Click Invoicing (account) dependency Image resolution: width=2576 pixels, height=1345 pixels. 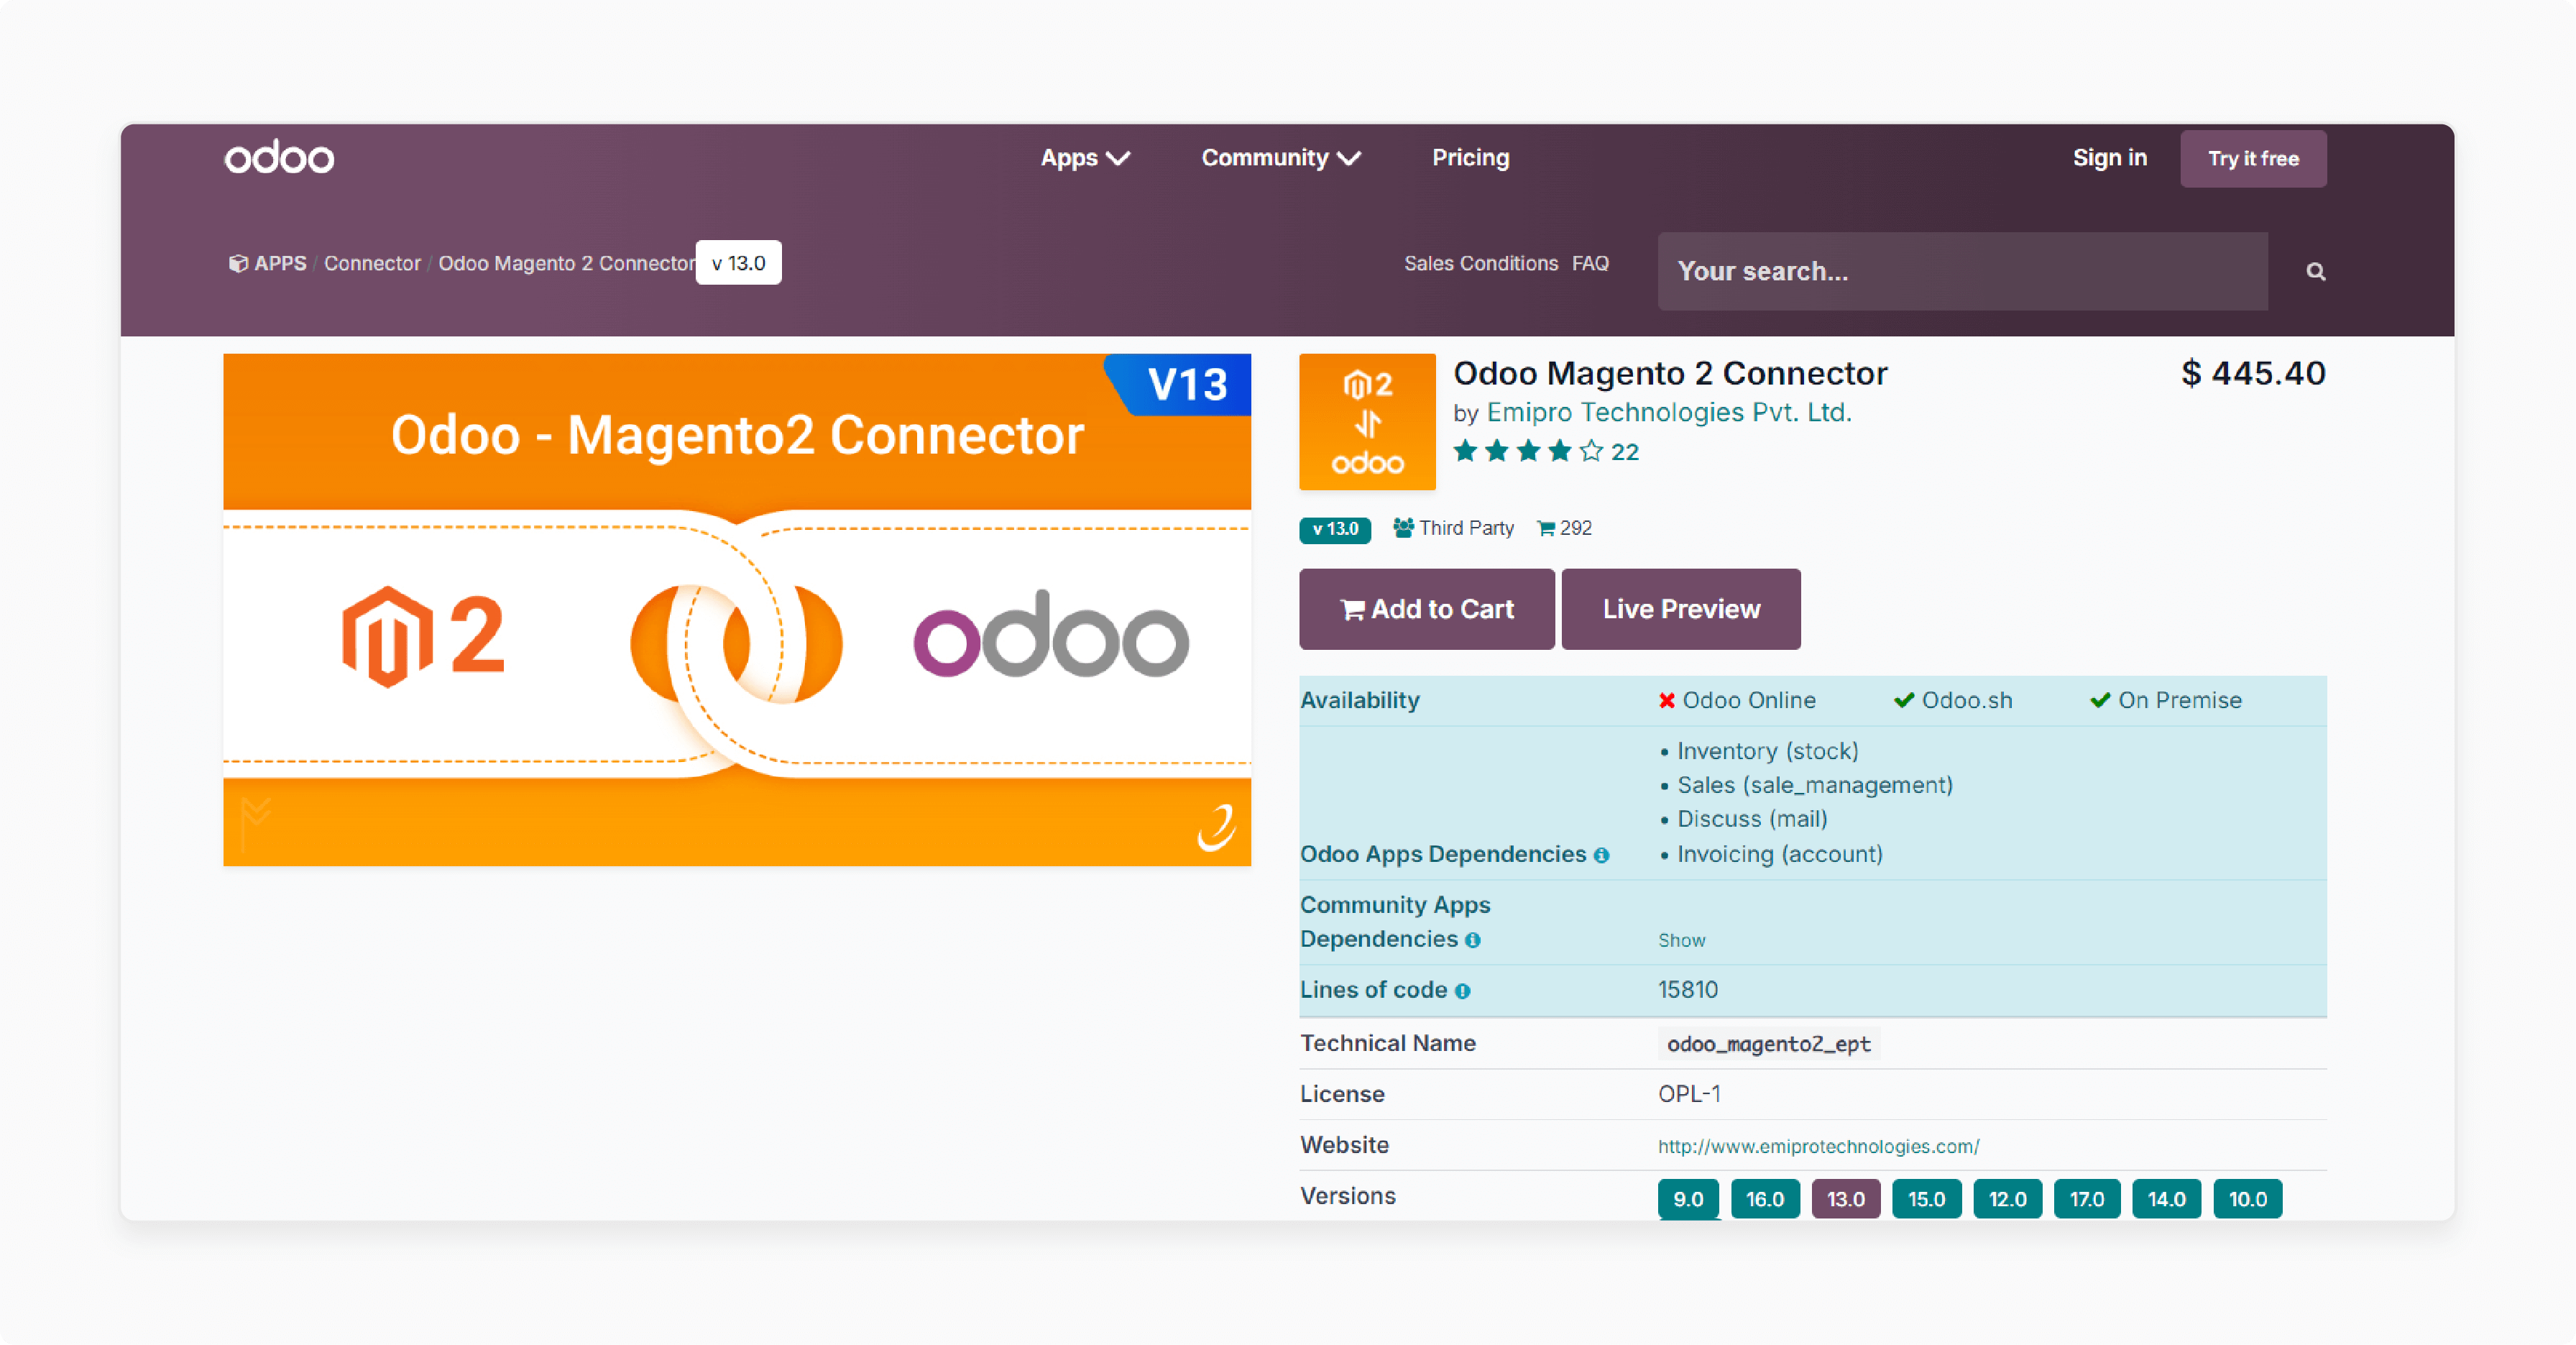click(1779, 854)
